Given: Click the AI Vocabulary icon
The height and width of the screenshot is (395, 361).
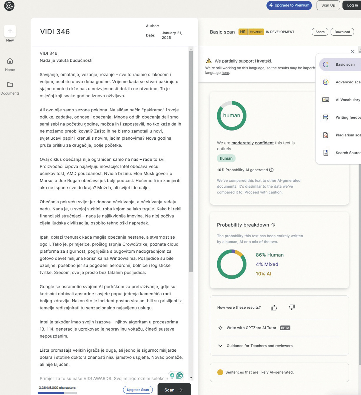Looking at the screenshot, I should pyautogui.click(x=326, y=100).
